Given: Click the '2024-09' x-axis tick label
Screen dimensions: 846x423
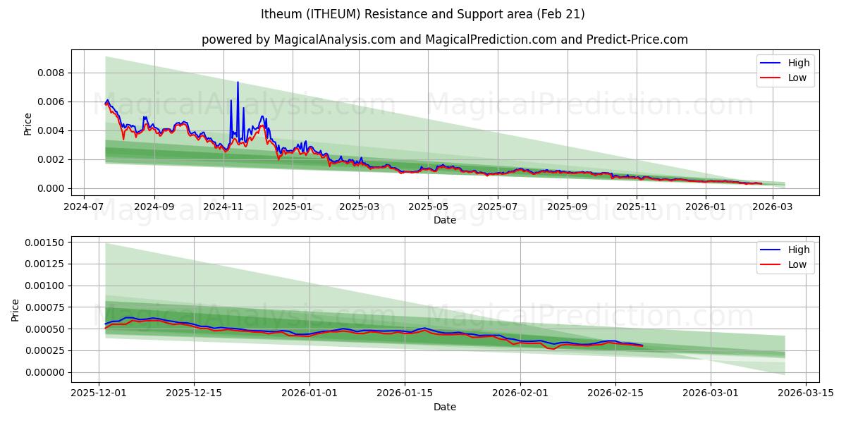Looking at the screenshot, I should point(154,207).
